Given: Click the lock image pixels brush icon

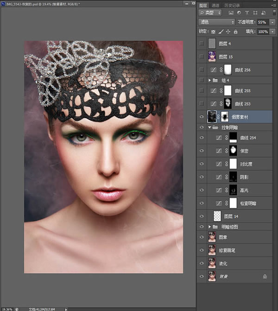Looking at the screenshot, I should pyautogui.click(x=221, y=32).
